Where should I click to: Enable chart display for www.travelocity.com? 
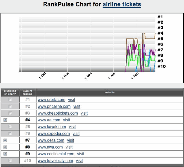(x=10, y=161)
